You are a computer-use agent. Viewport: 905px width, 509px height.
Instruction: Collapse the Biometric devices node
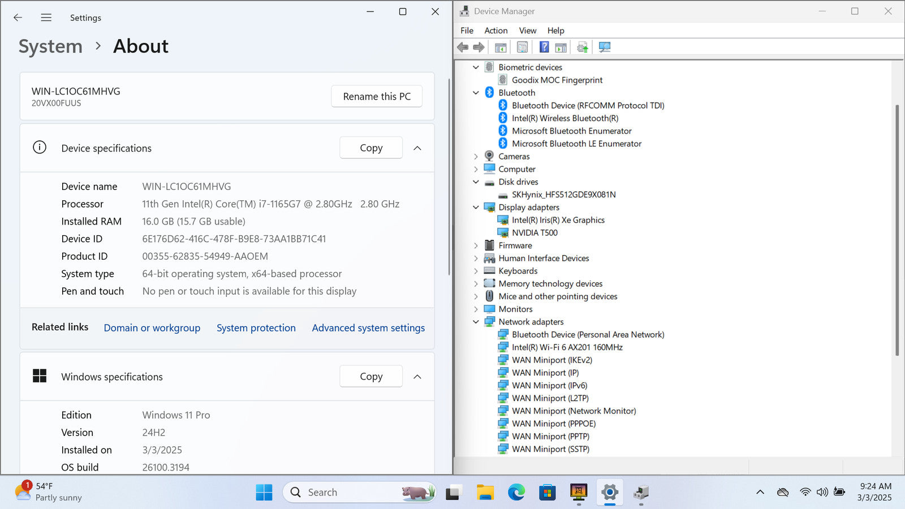pos(476,67)
